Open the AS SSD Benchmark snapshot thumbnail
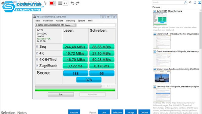Screen dimensions: 202x114 pos(160,19)
